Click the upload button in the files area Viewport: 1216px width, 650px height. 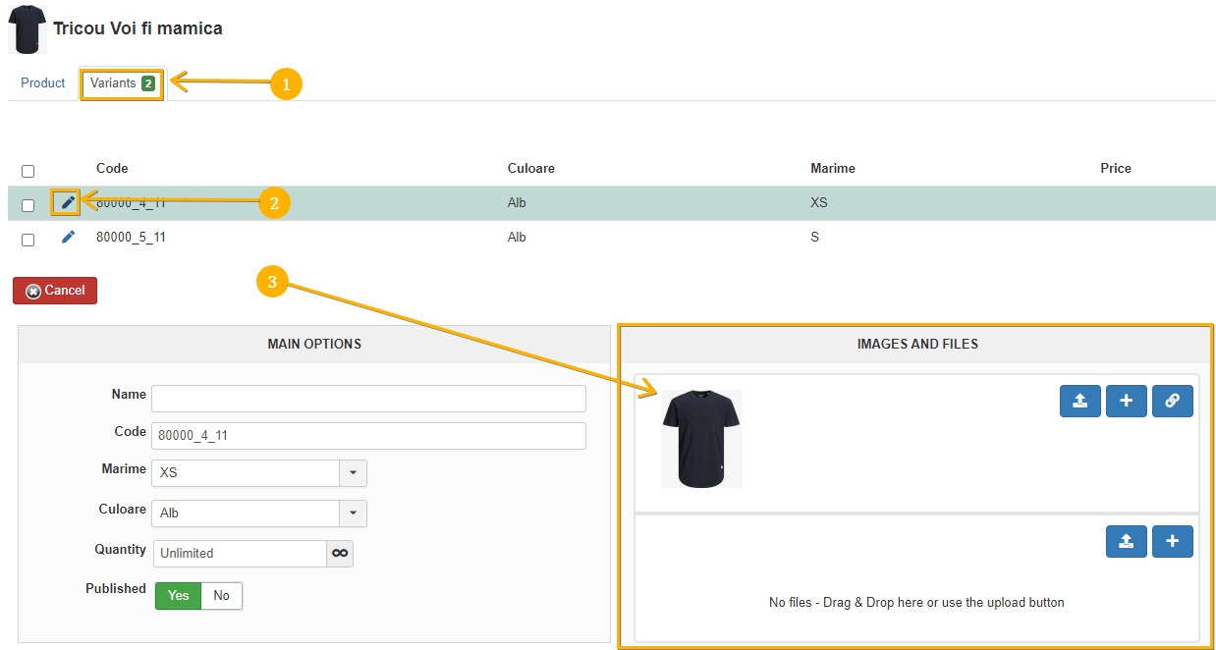1126,541
